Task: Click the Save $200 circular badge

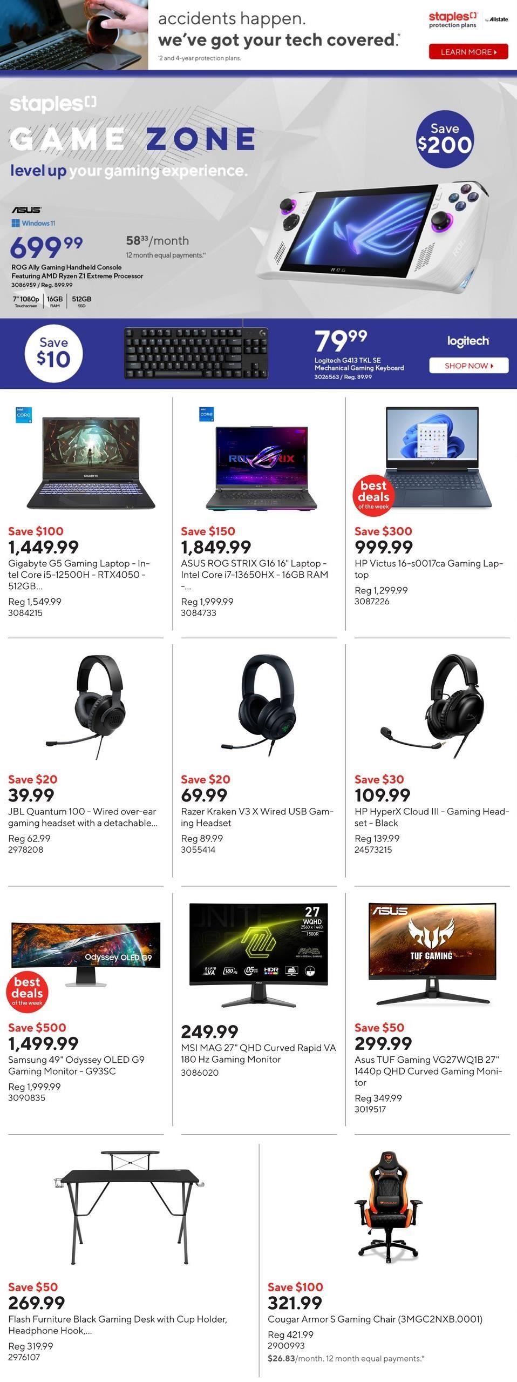Action: click(x=445, y=138)
